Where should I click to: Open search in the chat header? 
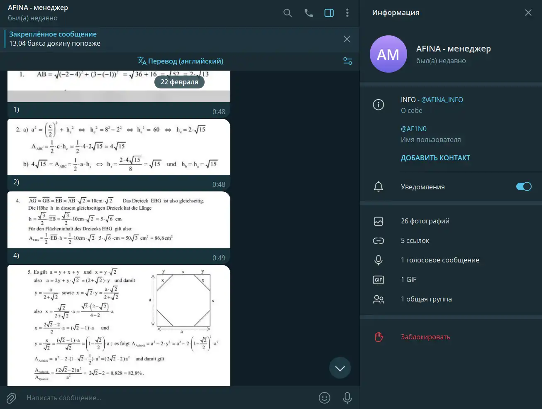click(288, 13)
